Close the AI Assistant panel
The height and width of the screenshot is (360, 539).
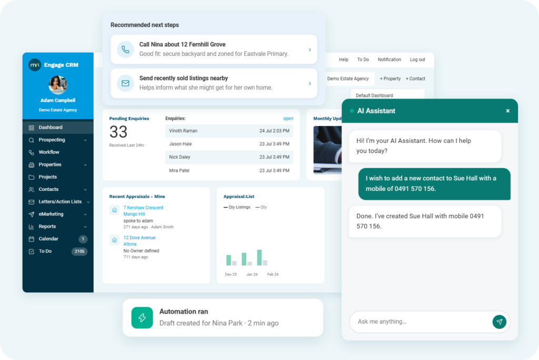pyautogui.click(x=508, y=111)
